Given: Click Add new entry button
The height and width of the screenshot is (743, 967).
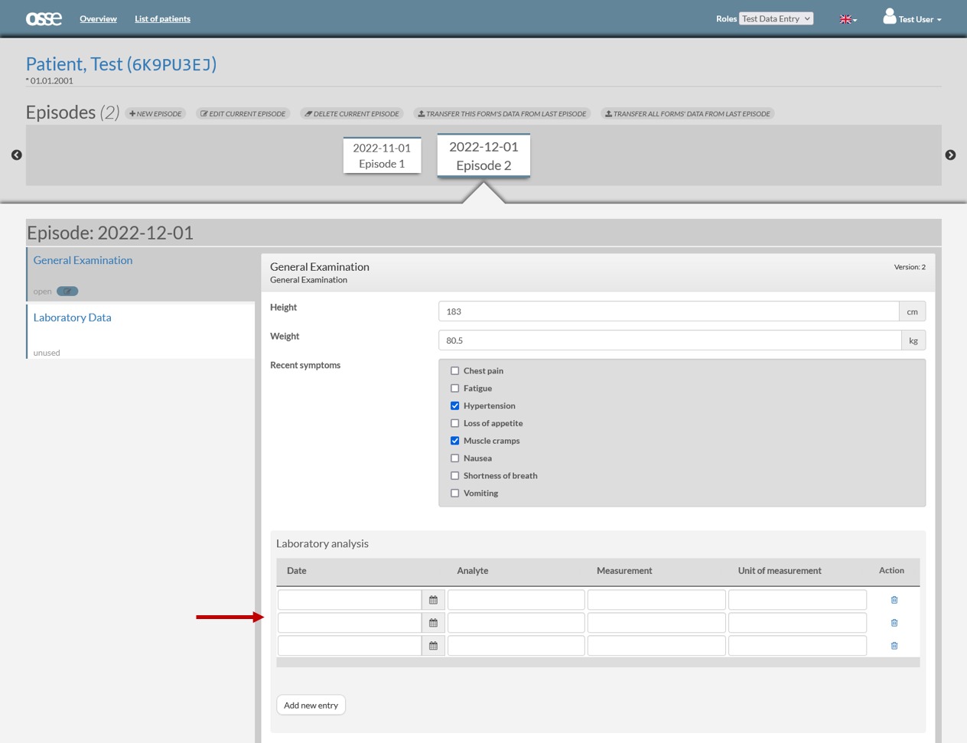Looking at the screenshot, I should 311,705.
